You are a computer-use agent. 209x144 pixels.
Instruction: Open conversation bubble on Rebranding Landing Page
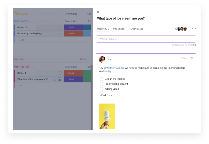(59, 33)
